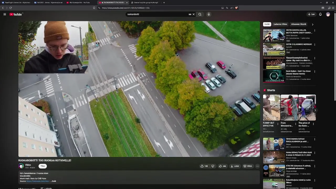
Task: Open the OJASSA truck video thumbnail
Action: (274, 63)
